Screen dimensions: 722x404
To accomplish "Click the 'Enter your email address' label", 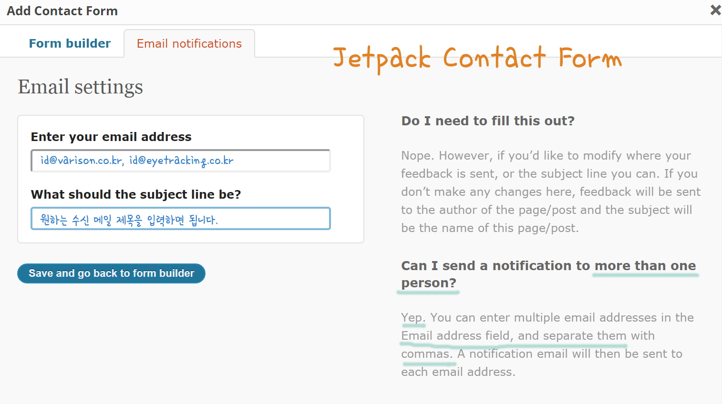I will (x=111, y=137).
